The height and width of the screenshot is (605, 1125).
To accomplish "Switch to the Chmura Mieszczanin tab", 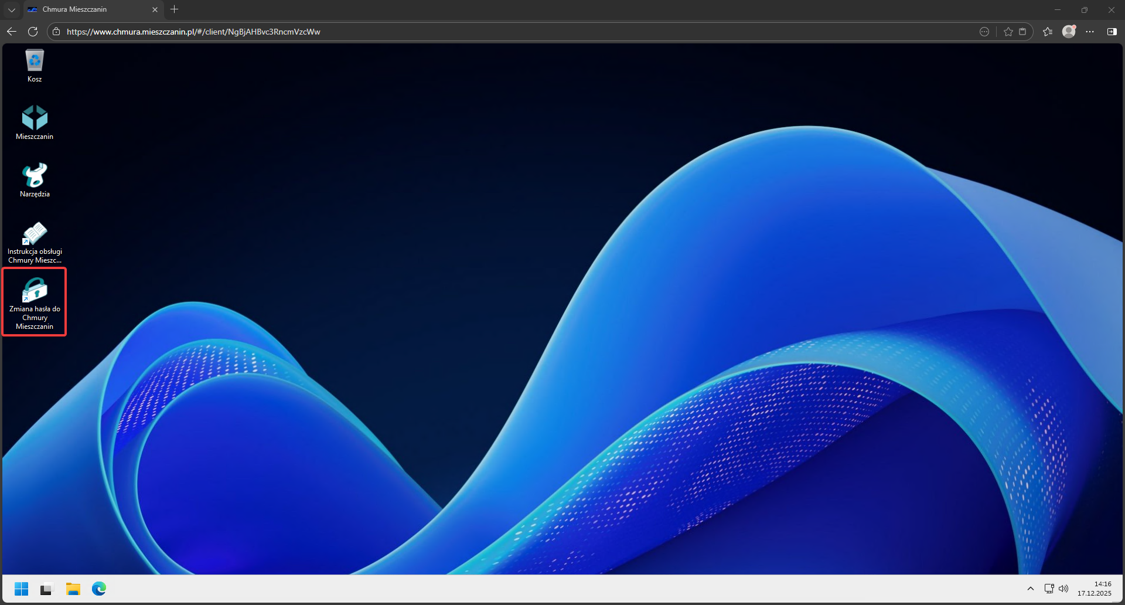I will pyautogui.click(x=88, y=9).
